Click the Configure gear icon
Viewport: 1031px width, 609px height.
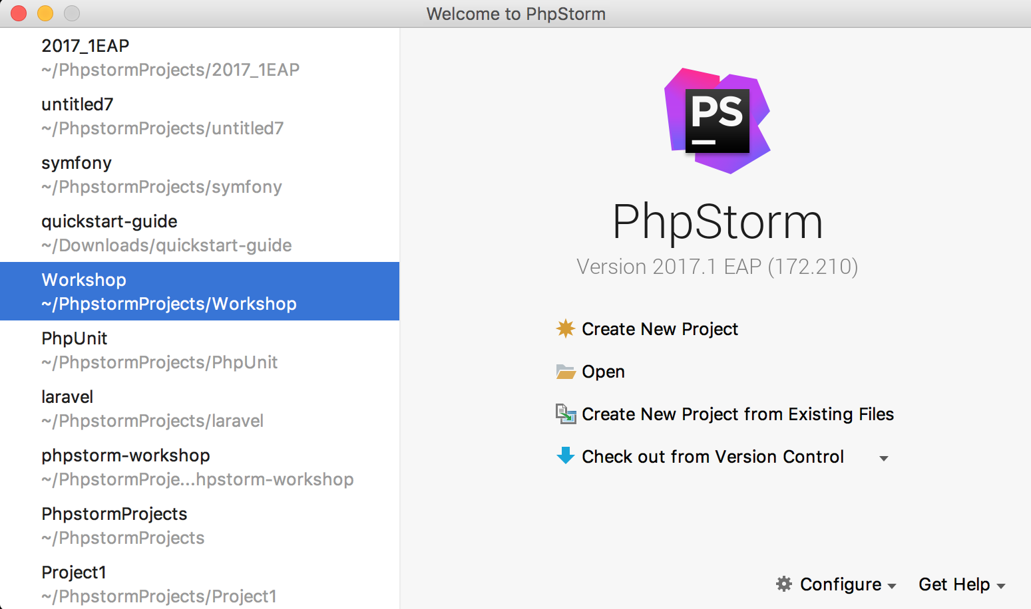(x=784, y=584)
